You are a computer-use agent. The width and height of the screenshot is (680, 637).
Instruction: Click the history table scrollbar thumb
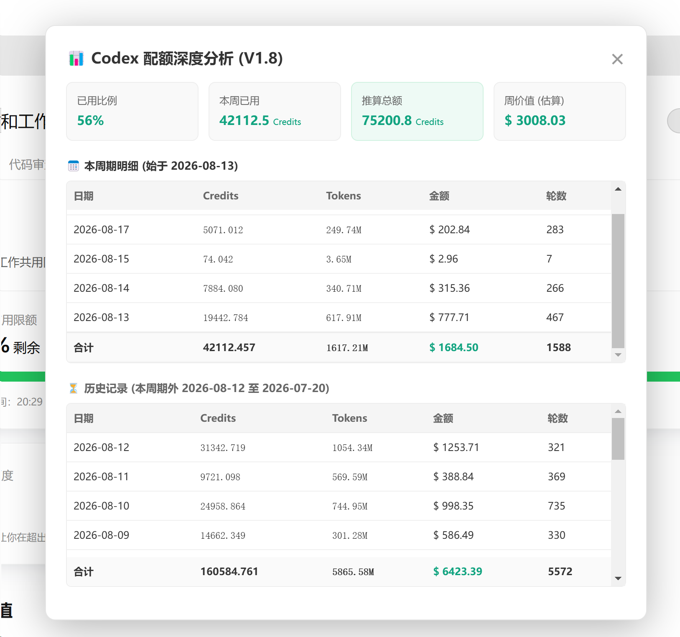pos(618,439)
